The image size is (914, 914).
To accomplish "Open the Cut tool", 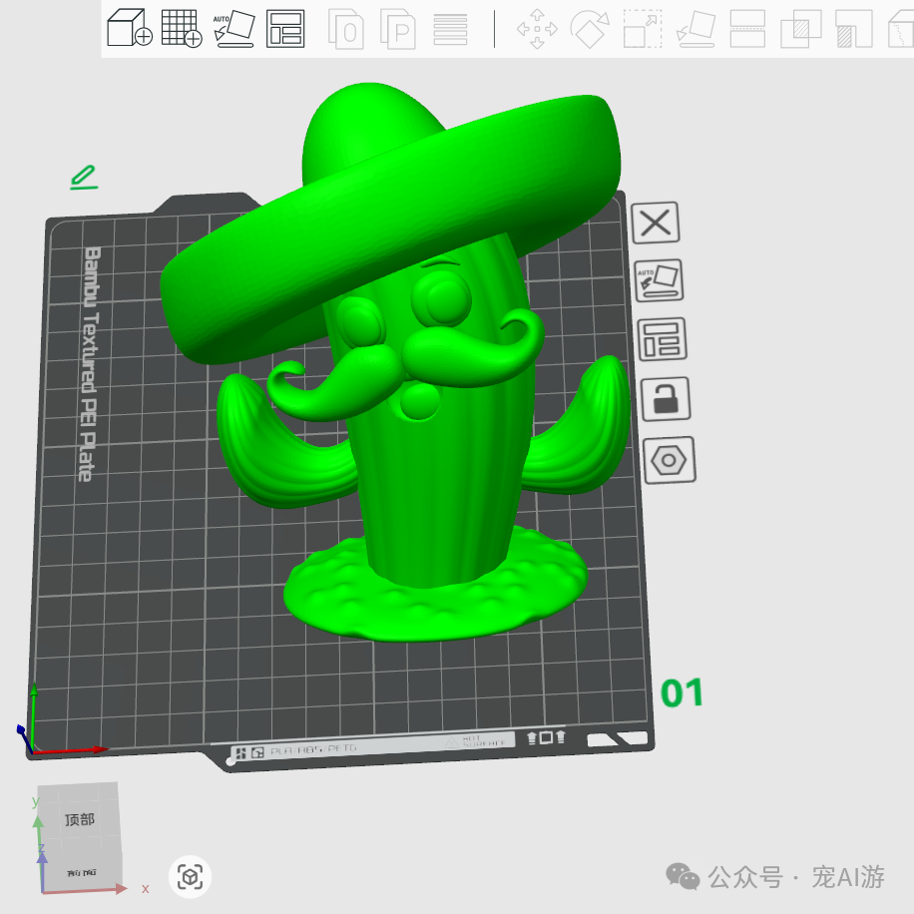I will click(x=747, y=29).
